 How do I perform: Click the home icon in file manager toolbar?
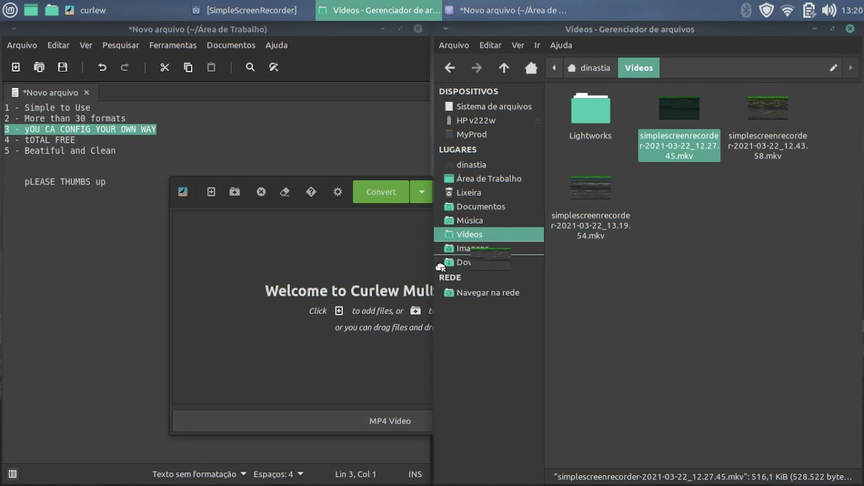(x=531, y=67)
